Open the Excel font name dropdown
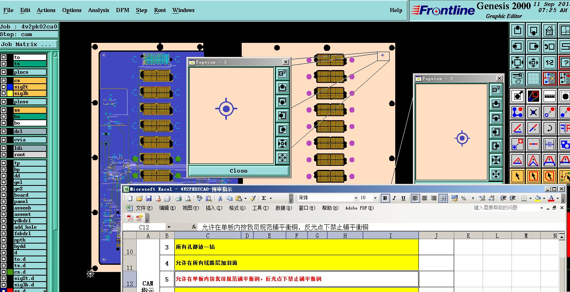Screen dimensions: 570x292 click(x=356, y=198)
